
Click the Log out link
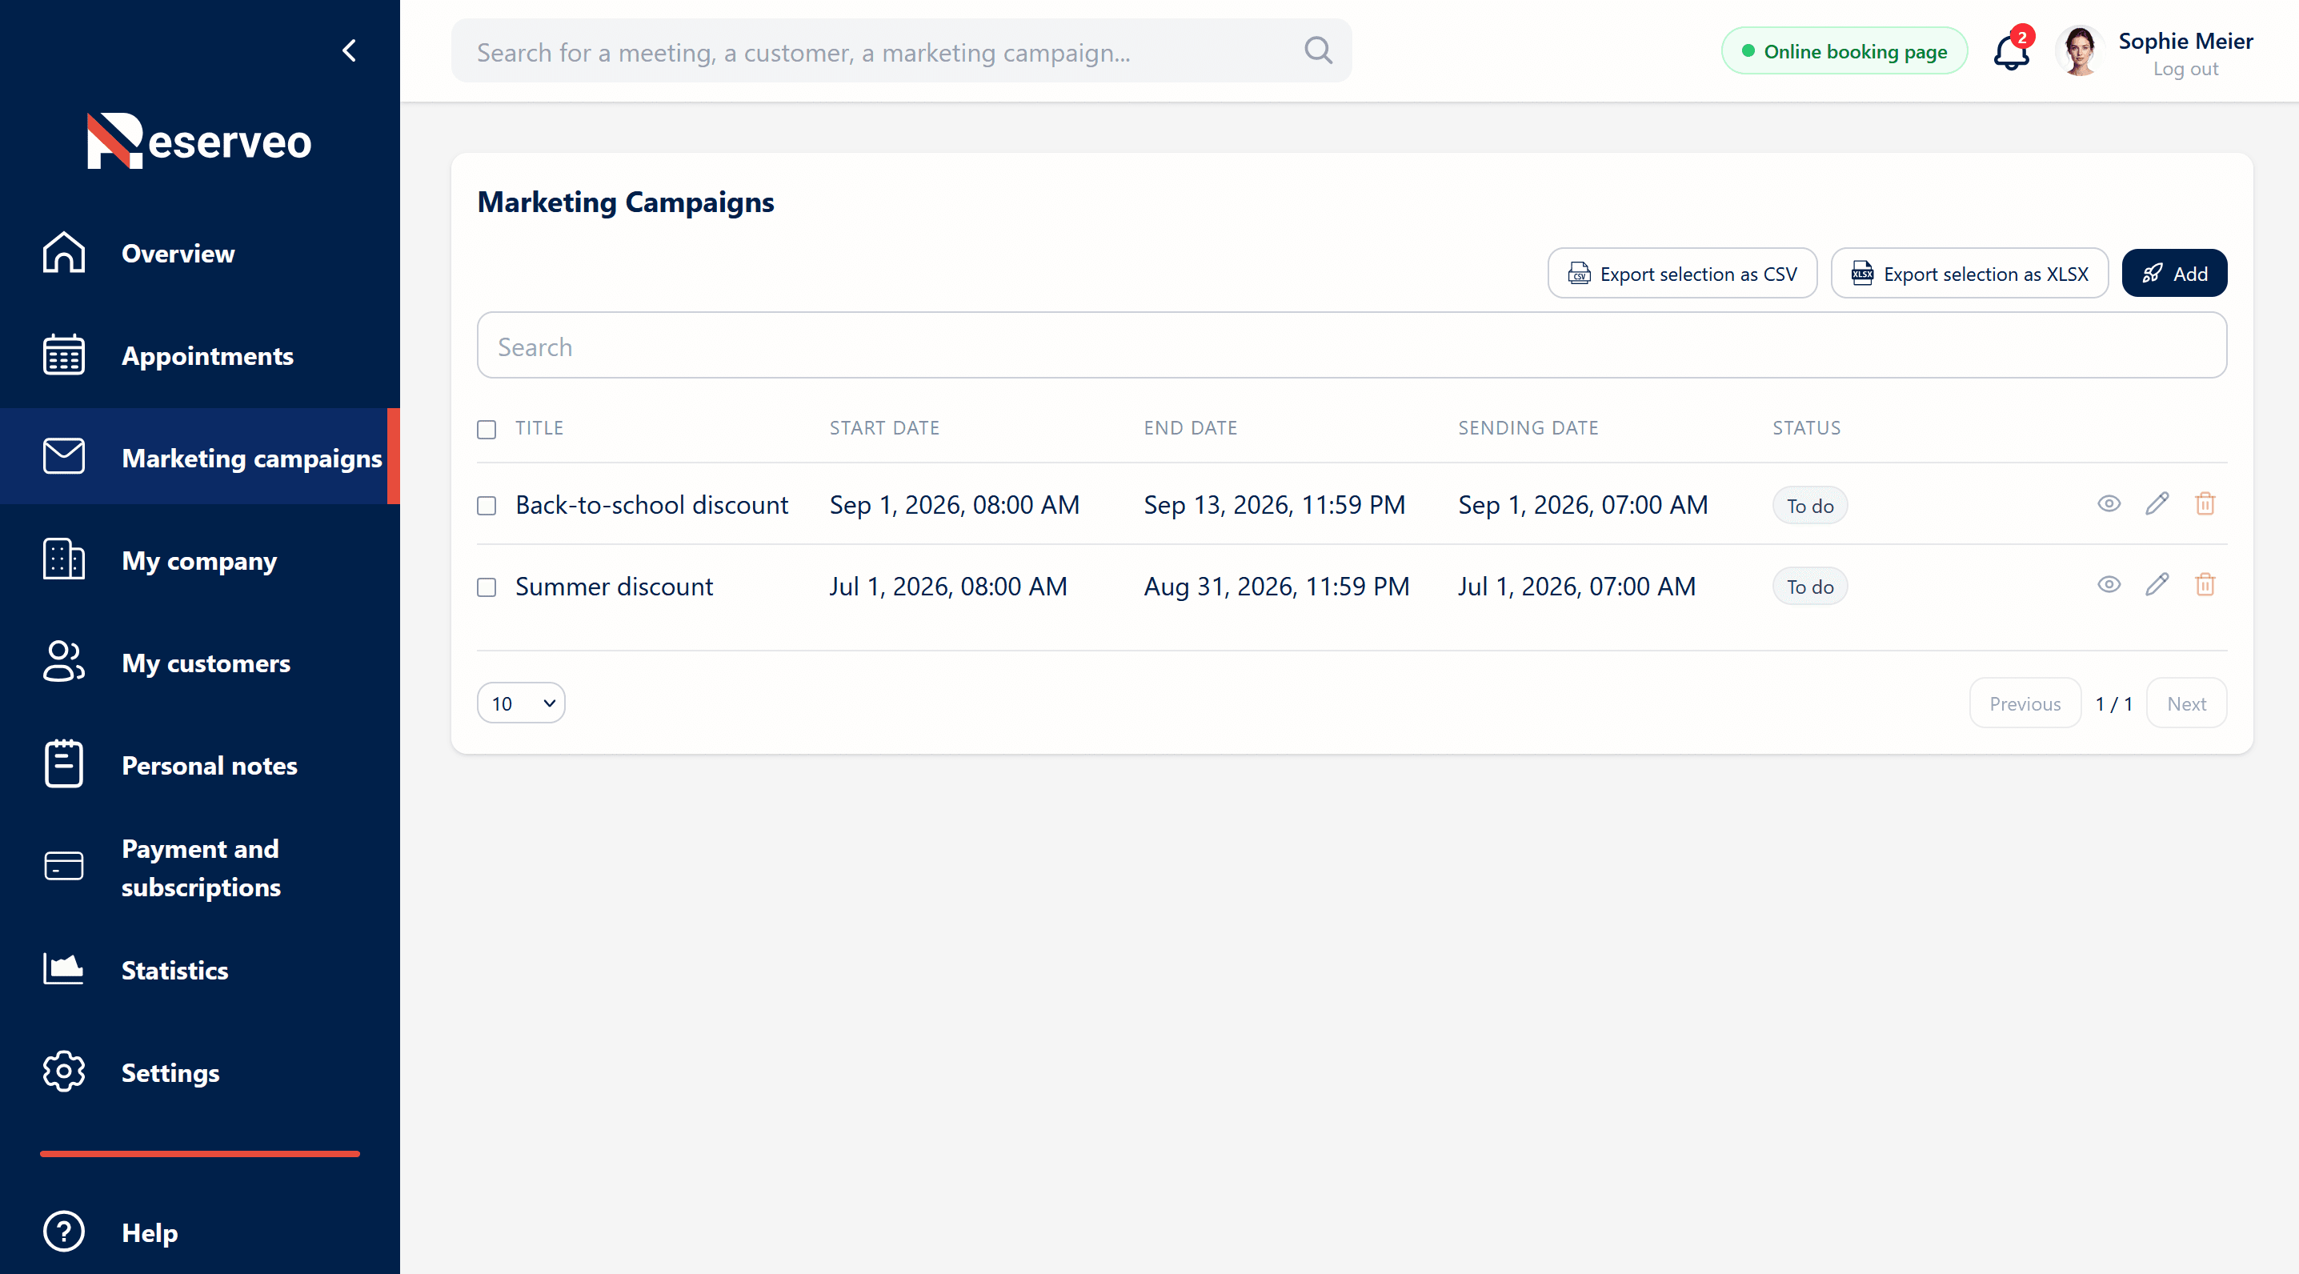[x=2185, y=69]
